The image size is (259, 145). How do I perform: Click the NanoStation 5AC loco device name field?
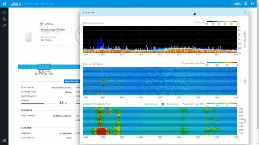point(55,31)
